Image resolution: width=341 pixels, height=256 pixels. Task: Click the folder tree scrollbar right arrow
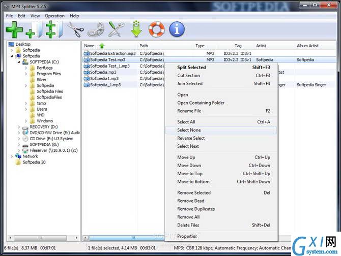76,238
